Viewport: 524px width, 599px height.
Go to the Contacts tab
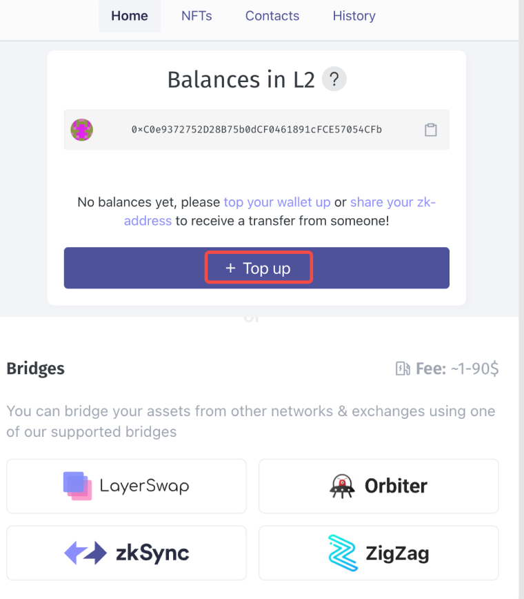click(272, 16)
